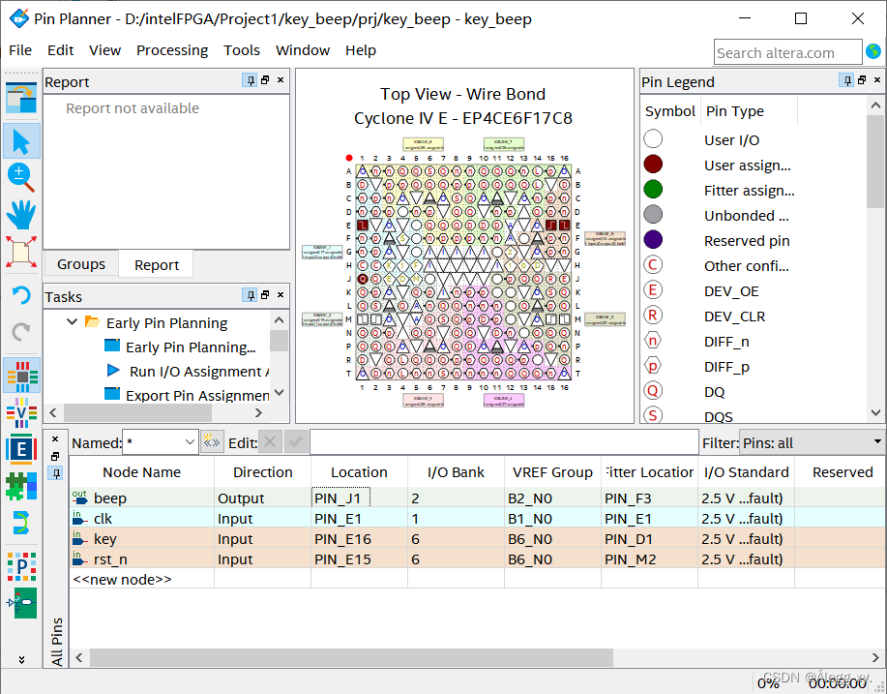Toggle pin of All Pins panel

click(x=55, y=473)
